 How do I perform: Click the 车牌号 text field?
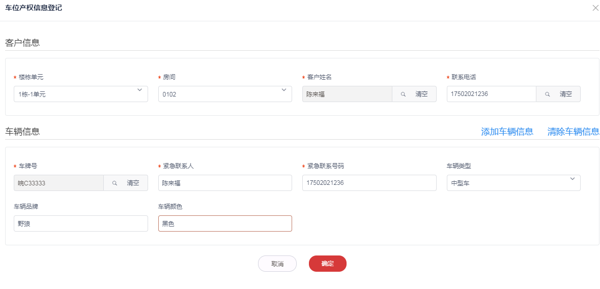pos(59,183)
